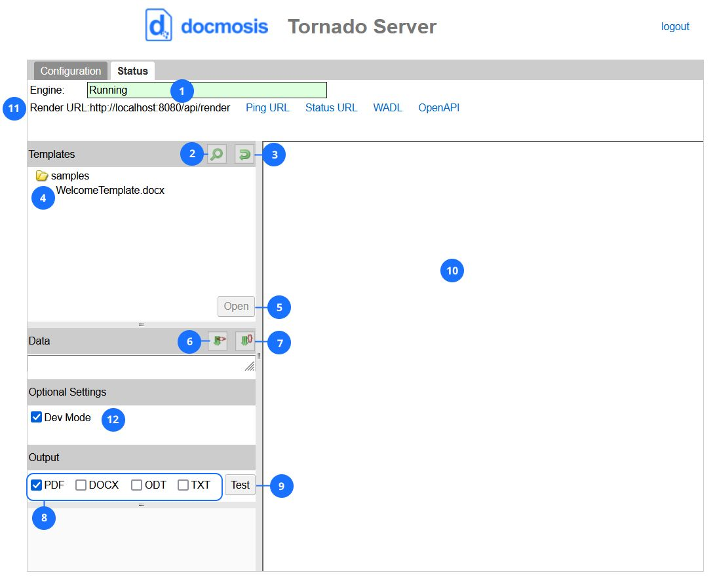Select WelcomeTemplate.docx in the templates tree
715x581 pixels.
click(110, 190)
